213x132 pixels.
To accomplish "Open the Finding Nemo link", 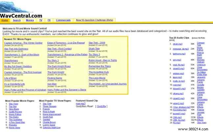I will pos(55,78).
